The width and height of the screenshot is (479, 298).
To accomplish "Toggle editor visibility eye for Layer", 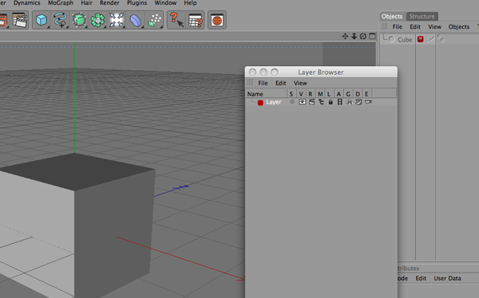I will (302, 102).
